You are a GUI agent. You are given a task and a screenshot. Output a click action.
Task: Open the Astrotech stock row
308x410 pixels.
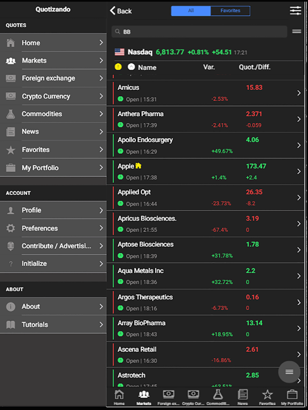(205, 377)
